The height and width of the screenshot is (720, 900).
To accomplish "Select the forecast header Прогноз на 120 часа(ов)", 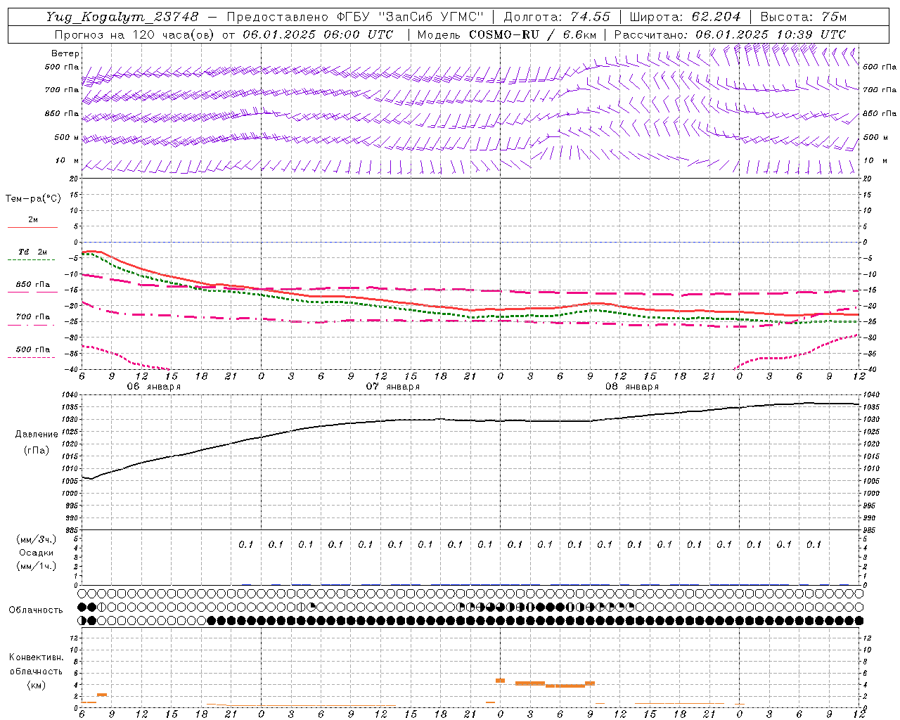I will (x=136, y=34).
